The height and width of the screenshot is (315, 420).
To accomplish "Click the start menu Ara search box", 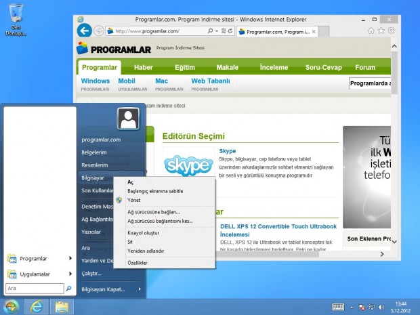I will click(35, 288).
